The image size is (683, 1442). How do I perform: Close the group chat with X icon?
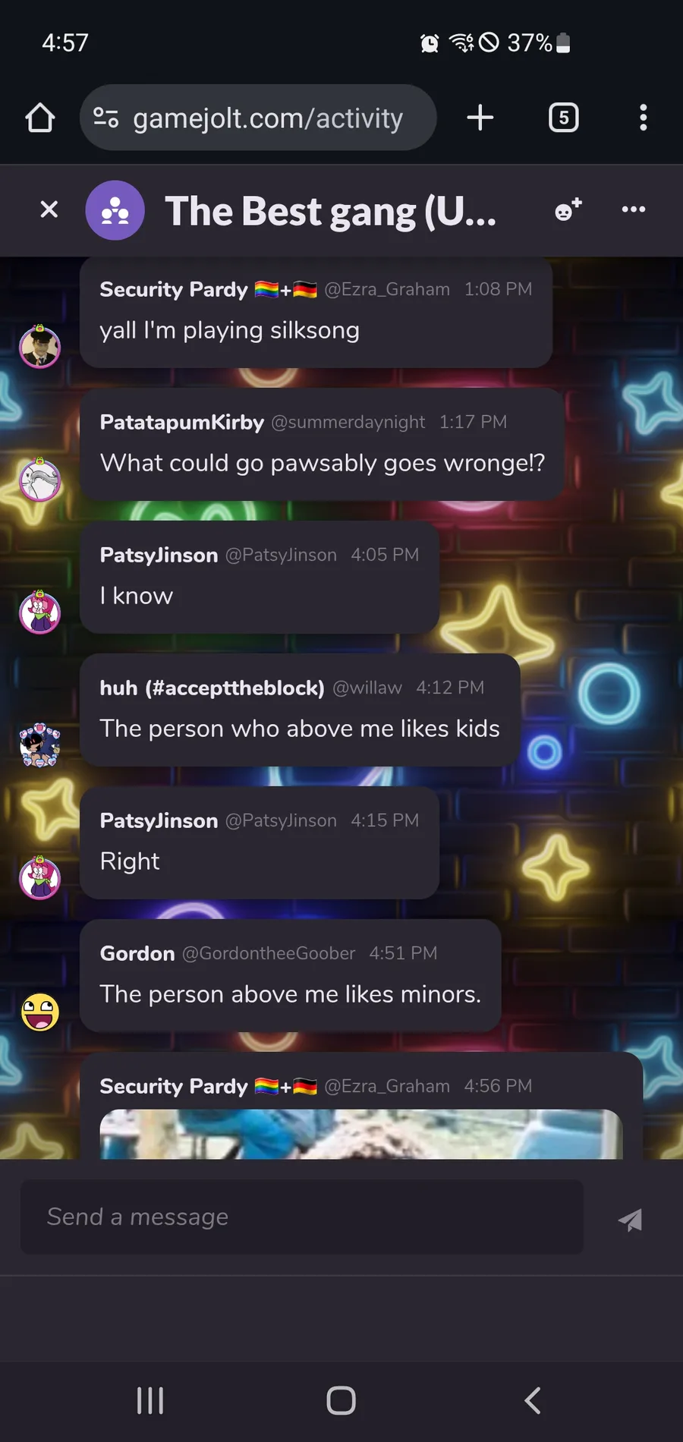coord(49,209)
